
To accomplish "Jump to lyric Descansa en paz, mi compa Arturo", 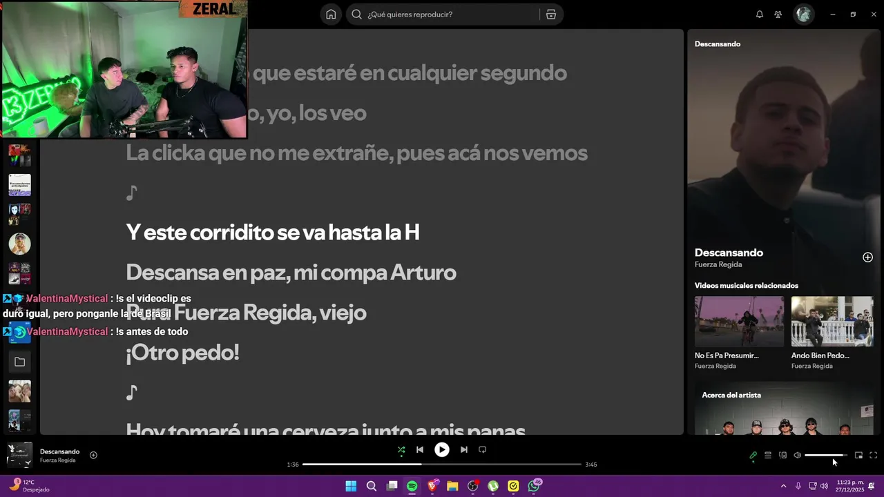I will (x=291, y=273).
